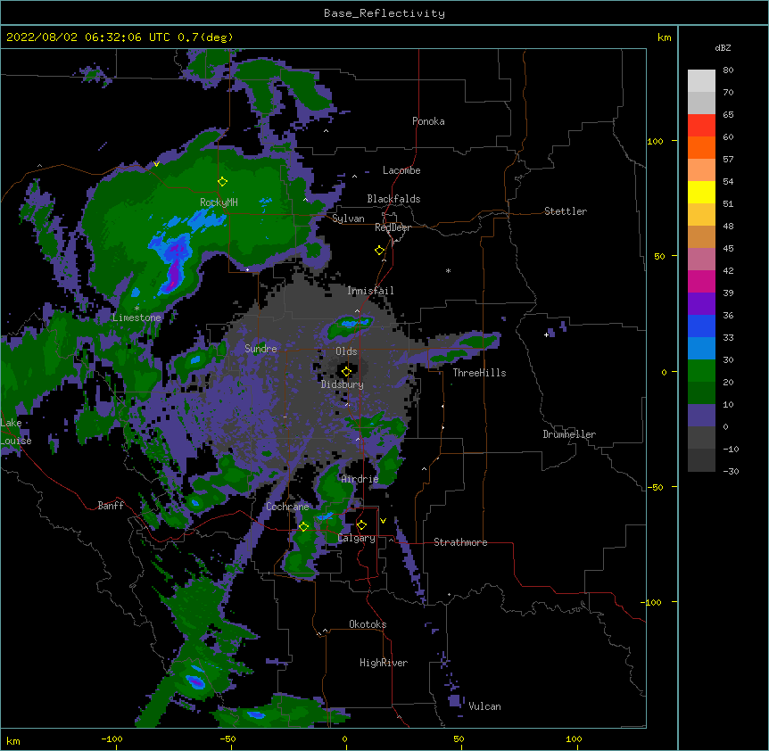The width and height of the screenshot is (769, 751).
Task: Pick the red swatch between 65 and 60 dBZ
Action: pyautogui.click(x=701, y=126)
